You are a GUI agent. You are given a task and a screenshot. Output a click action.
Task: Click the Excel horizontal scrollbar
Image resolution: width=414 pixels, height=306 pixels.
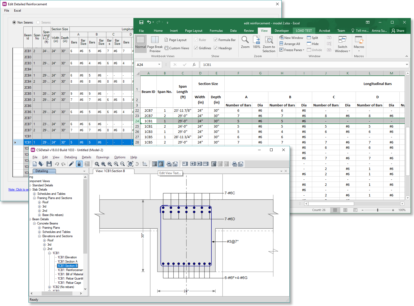[354, 204]
